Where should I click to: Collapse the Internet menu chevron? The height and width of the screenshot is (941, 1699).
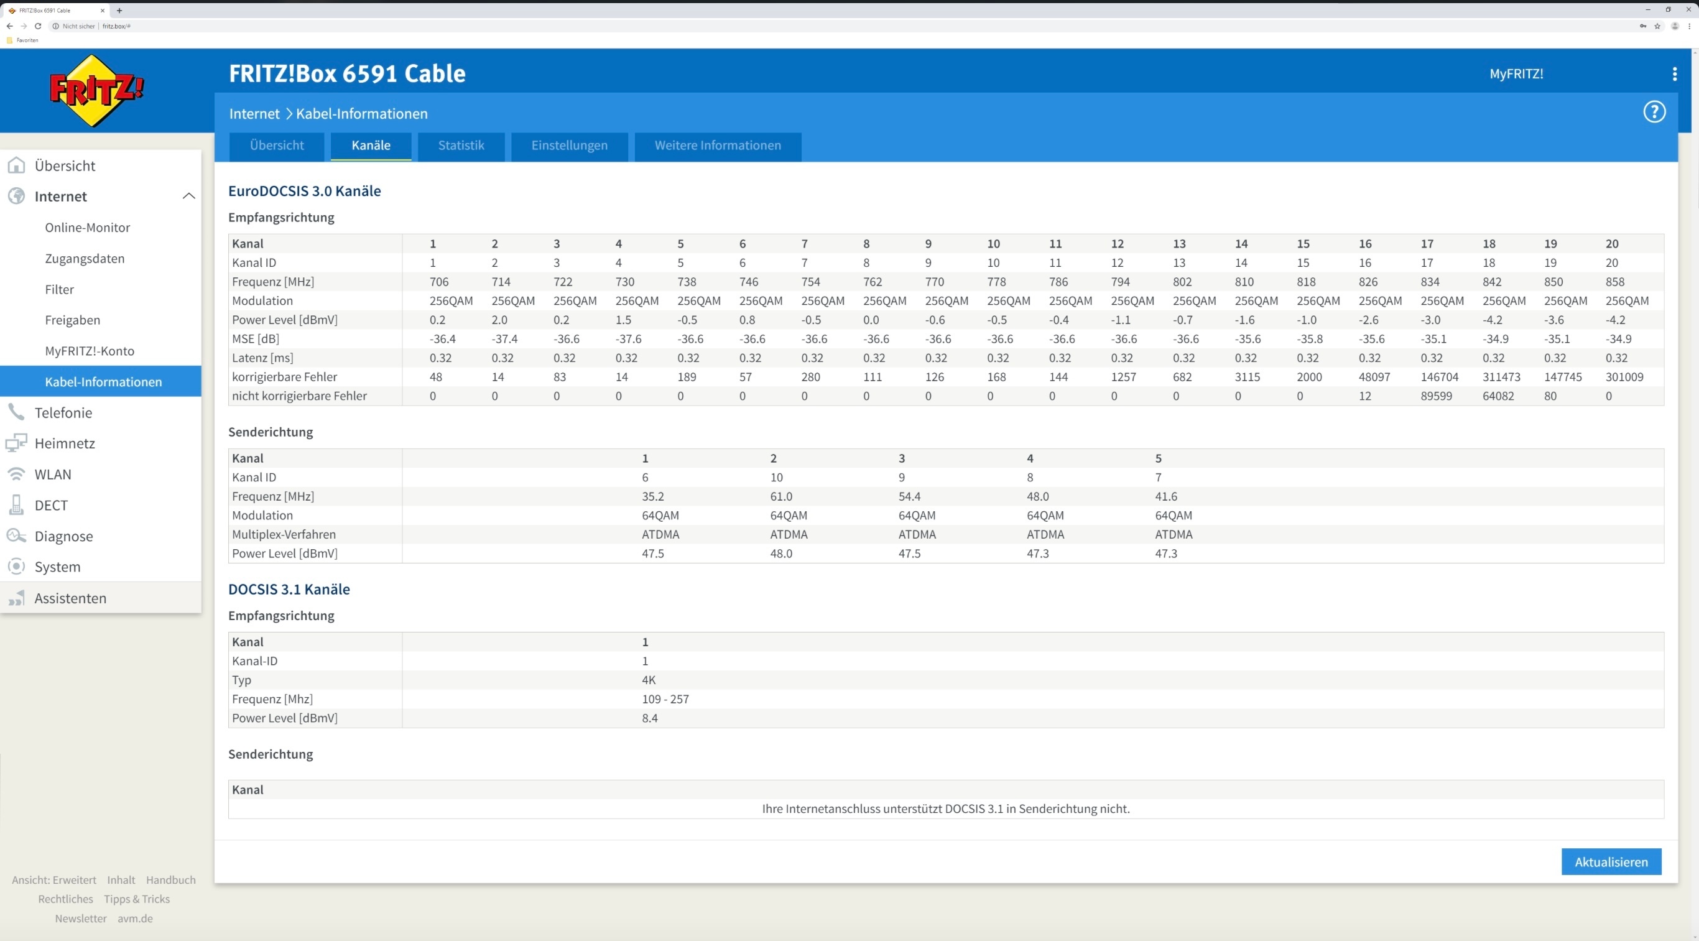pos(188,196)
